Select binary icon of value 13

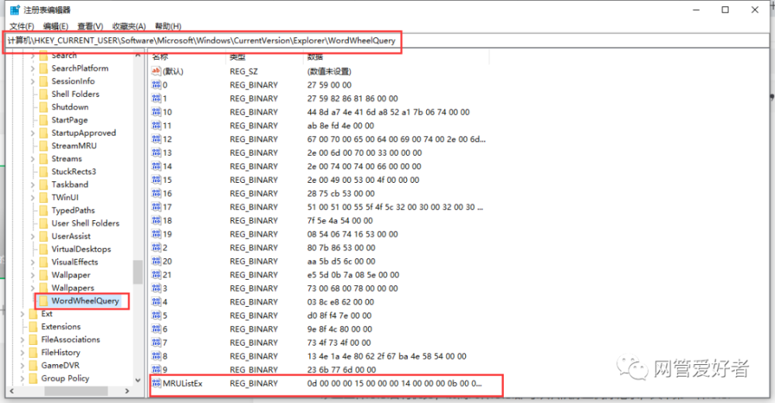[157, 153]
